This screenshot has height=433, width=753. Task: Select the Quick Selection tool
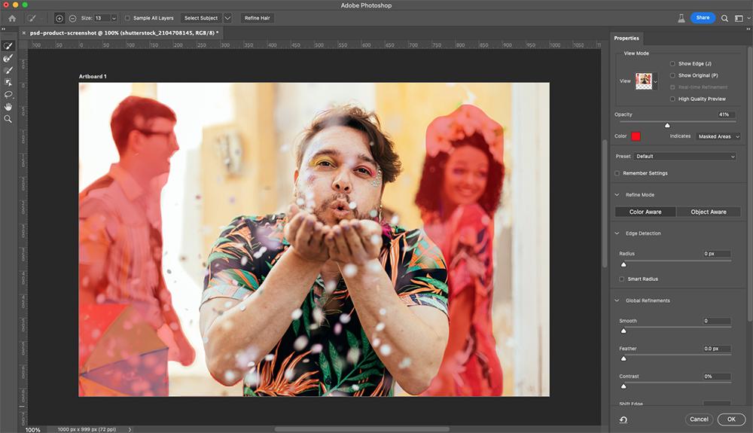(8, 46)
